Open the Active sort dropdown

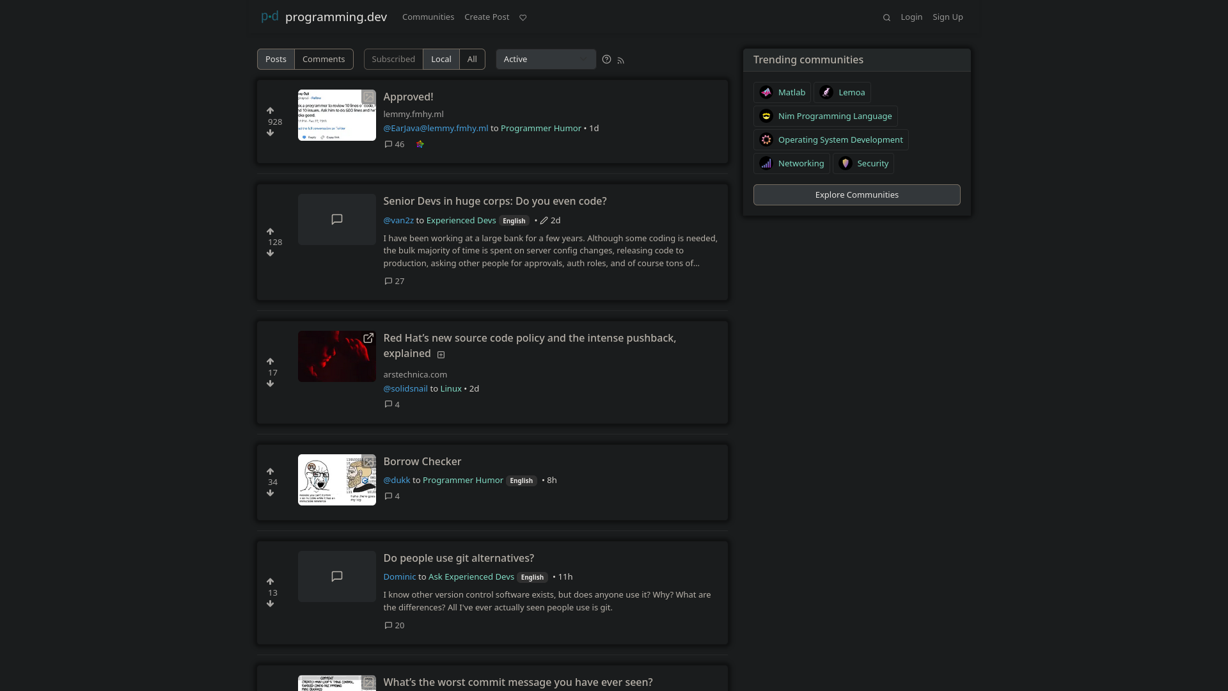tap(546, 60)
